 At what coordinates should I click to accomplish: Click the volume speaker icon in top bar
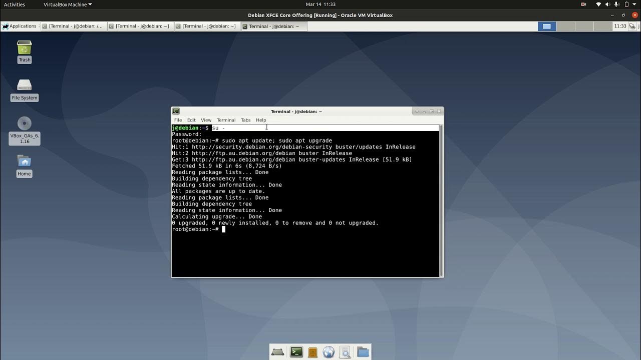coord(608,4)
